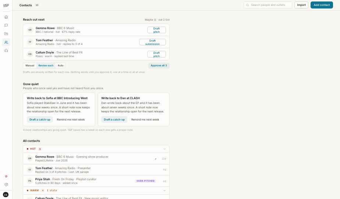Open the home icon in sidebar
This screenshot has height=199, width=340.
[6, 17]
